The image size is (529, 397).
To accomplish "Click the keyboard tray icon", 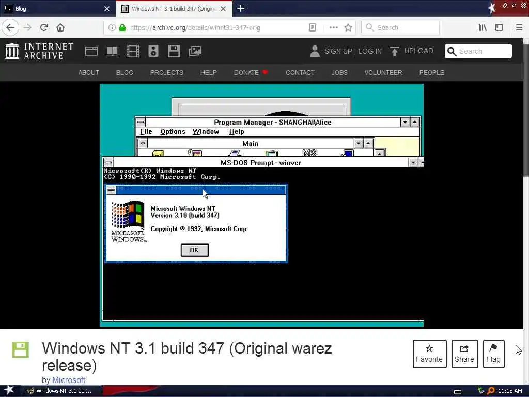I will (x=458, y=392).
